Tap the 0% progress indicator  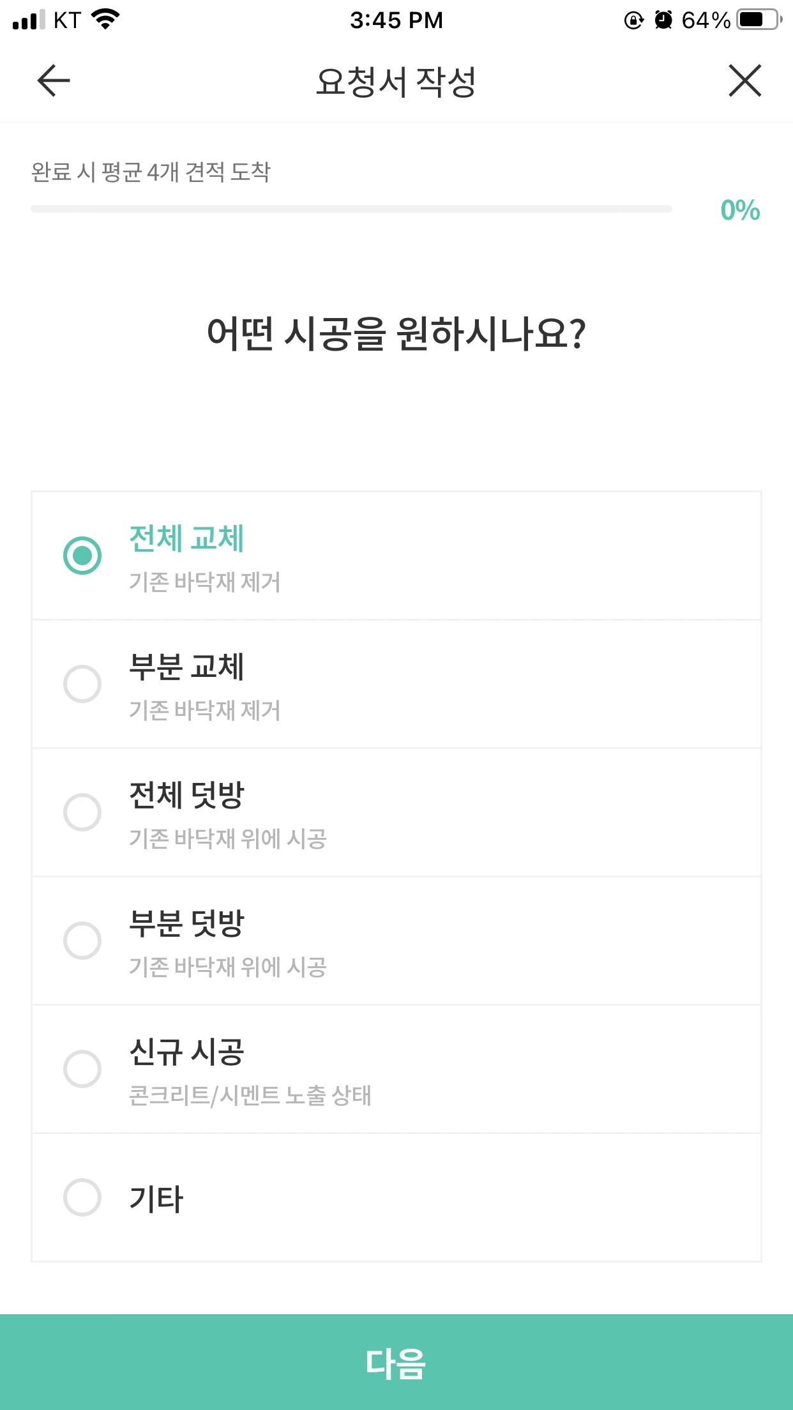click(x=739, y=210)
